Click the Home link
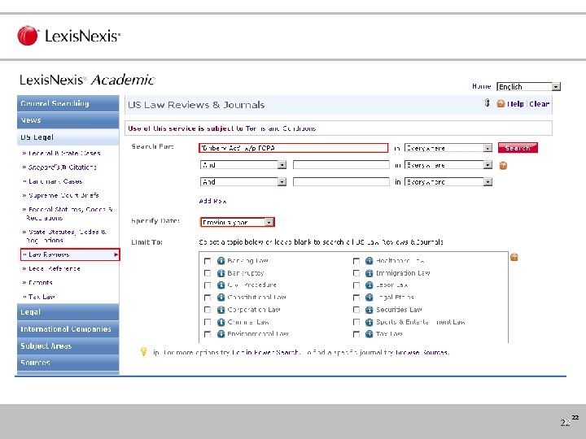 tap(481, 86)
